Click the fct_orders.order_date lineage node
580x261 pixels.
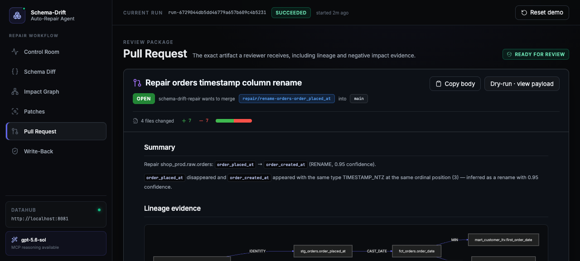coord(416,251)
